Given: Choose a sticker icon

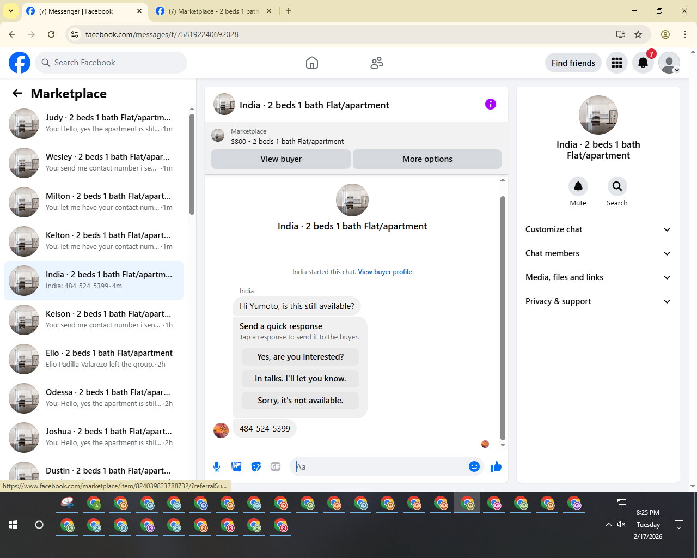Looking at the screenshot, I should click(x=256, y=466).
